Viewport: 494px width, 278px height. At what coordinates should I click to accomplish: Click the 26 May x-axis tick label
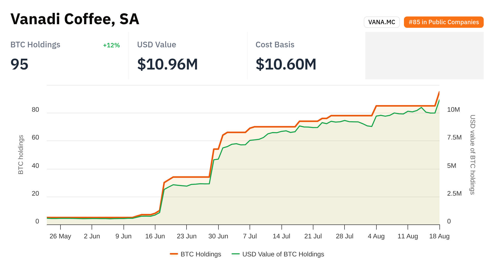pos(60,236)
